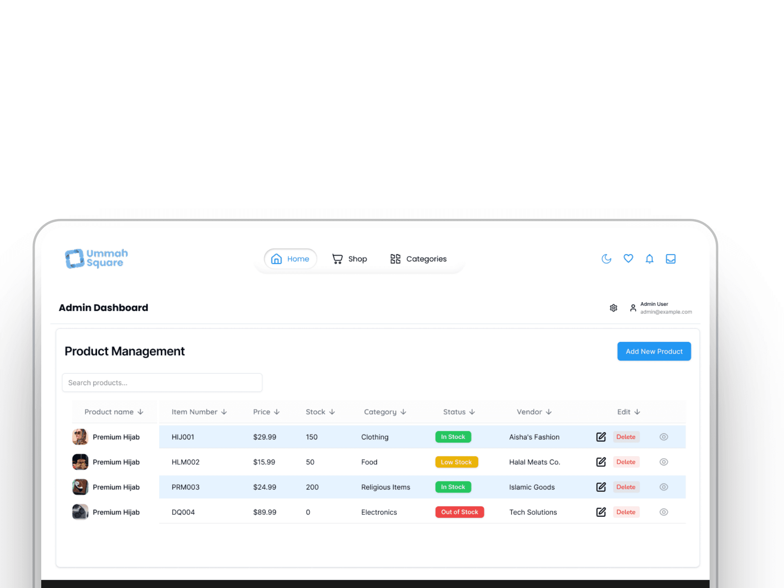This screenshot has width=784, height=588.
Task: Open the inbox tray icon
Action: [x=670, y=258]
